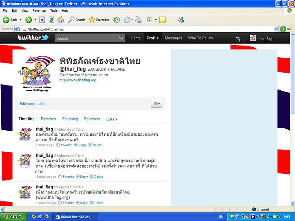The height and width of the screenshot is (221, 295).
Task: Select the IE window taskbar button
Action: coord(75,217)
